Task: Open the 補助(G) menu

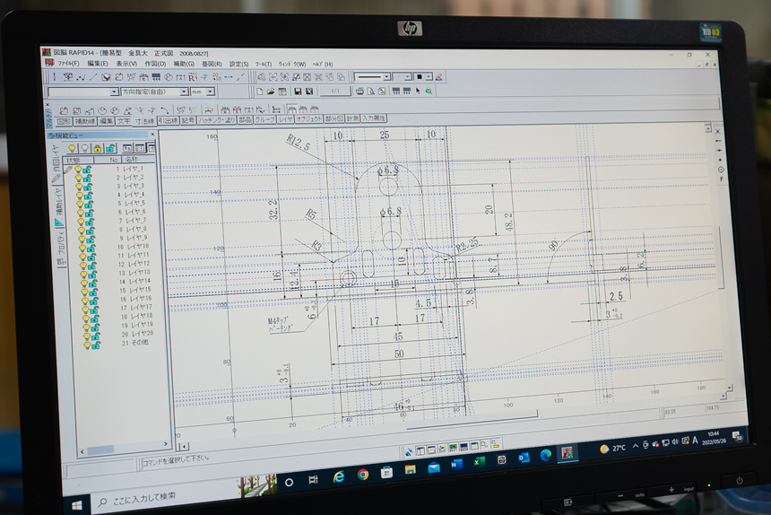Action: coord(184,64)
